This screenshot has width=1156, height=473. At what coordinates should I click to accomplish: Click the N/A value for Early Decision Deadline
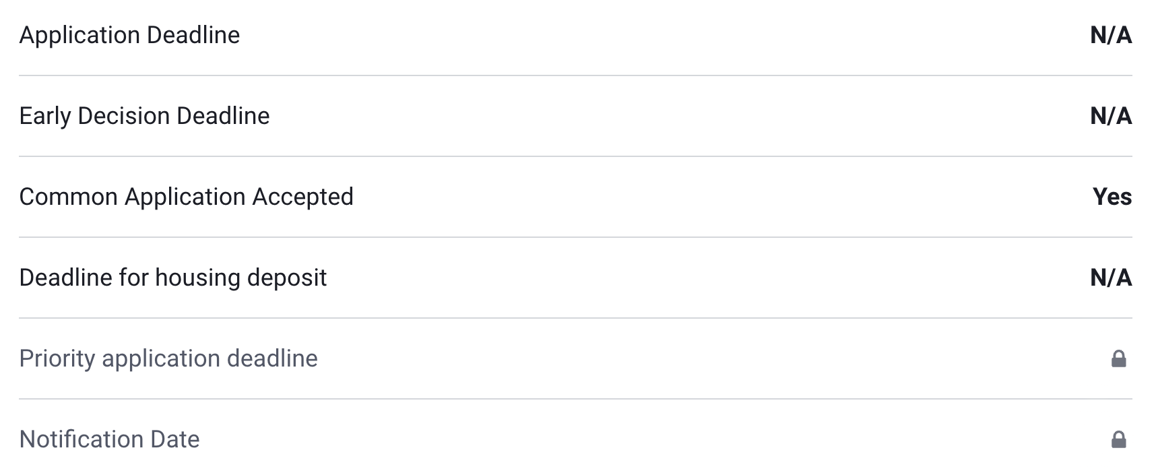pyautogui.click(x=1110, y=116)
